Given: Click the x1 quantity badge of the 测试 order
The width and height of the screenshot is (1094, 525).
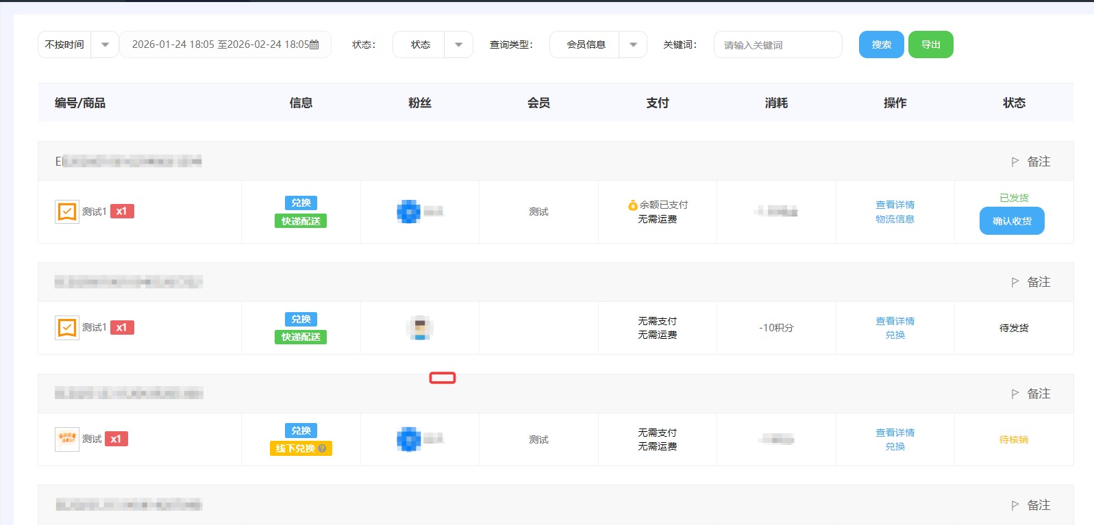Looking at the screenshot, I should point(116,439).
